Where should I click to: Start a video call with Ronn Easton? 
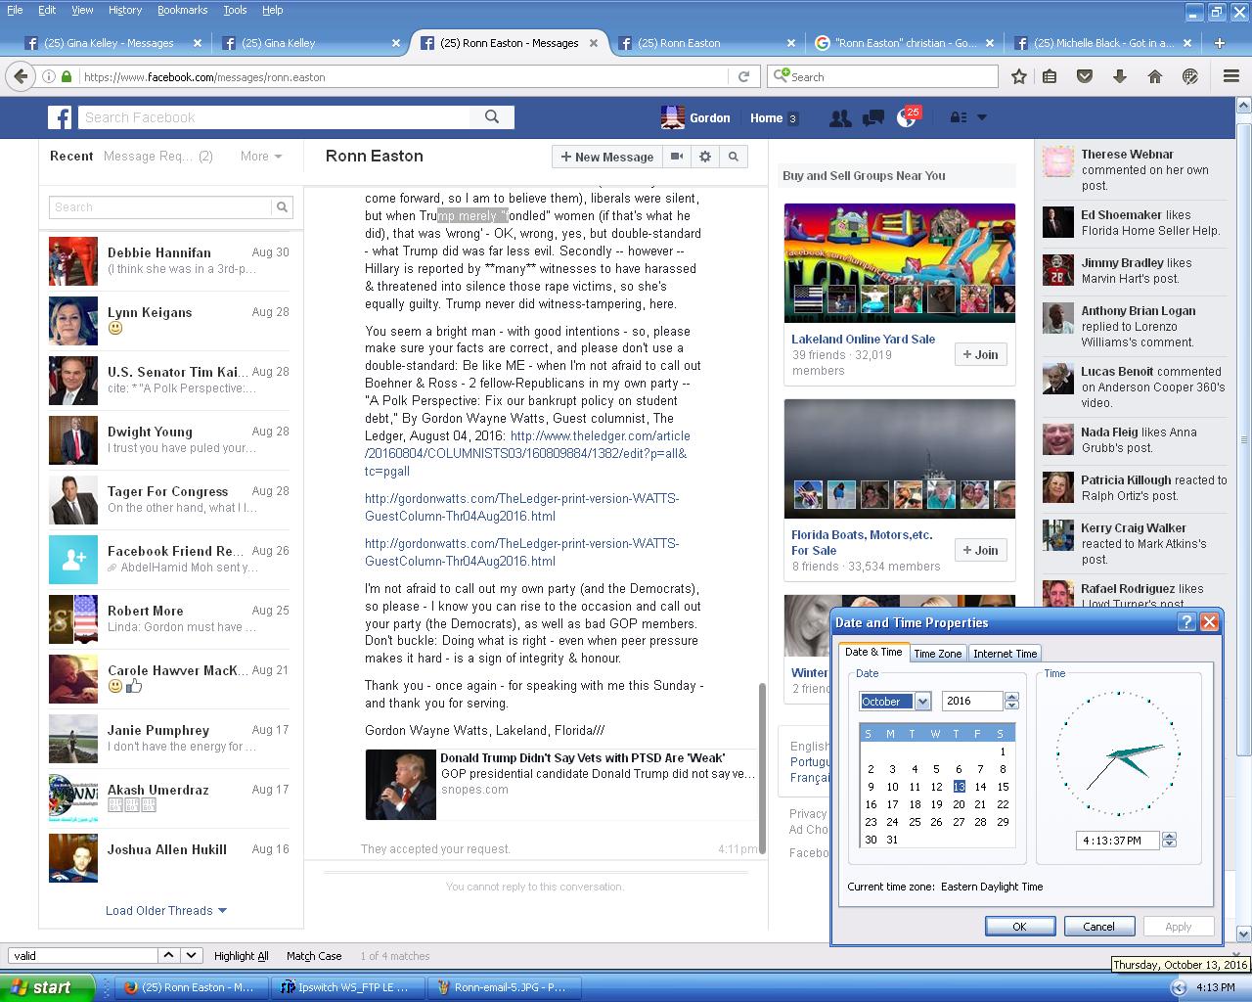(x=676, y=157)
